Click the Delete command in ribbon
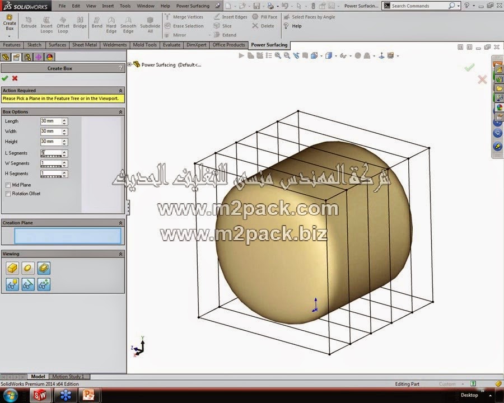Screen dimensions: 504x403 (x=263, y=26)
